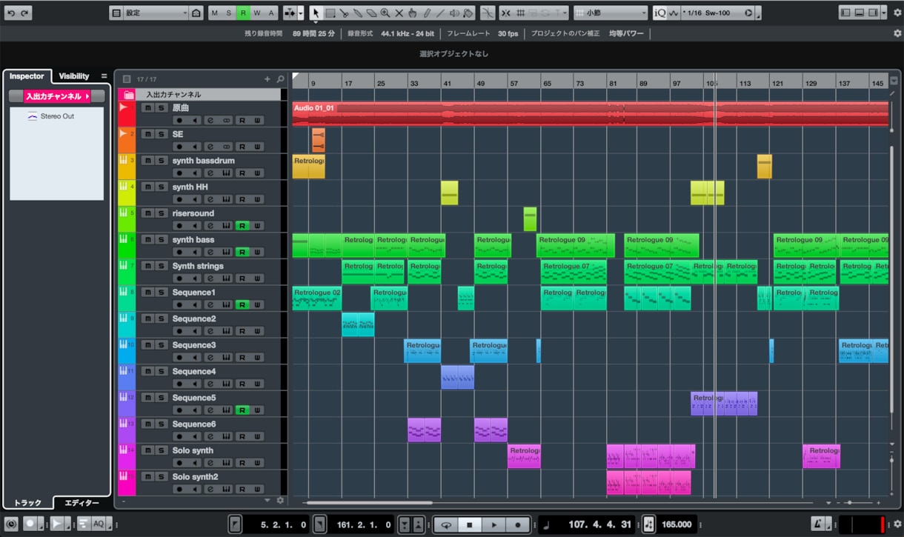
Task: Select the Object Selection arrow tool
Action: tap(316, 13)
